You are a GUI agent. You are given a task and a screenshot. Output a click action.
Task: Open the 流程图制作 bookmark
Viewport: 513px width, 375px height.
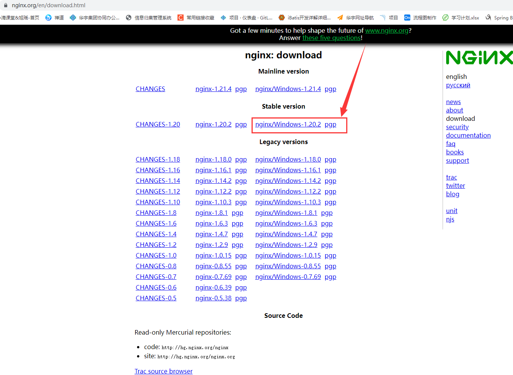pyautogui.click(x=420, y=18)
